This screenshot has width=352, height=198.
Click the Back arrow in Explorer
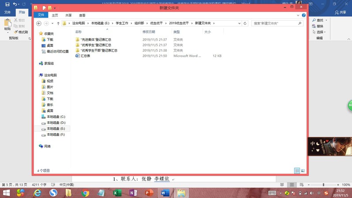click(x=39, y=23)
